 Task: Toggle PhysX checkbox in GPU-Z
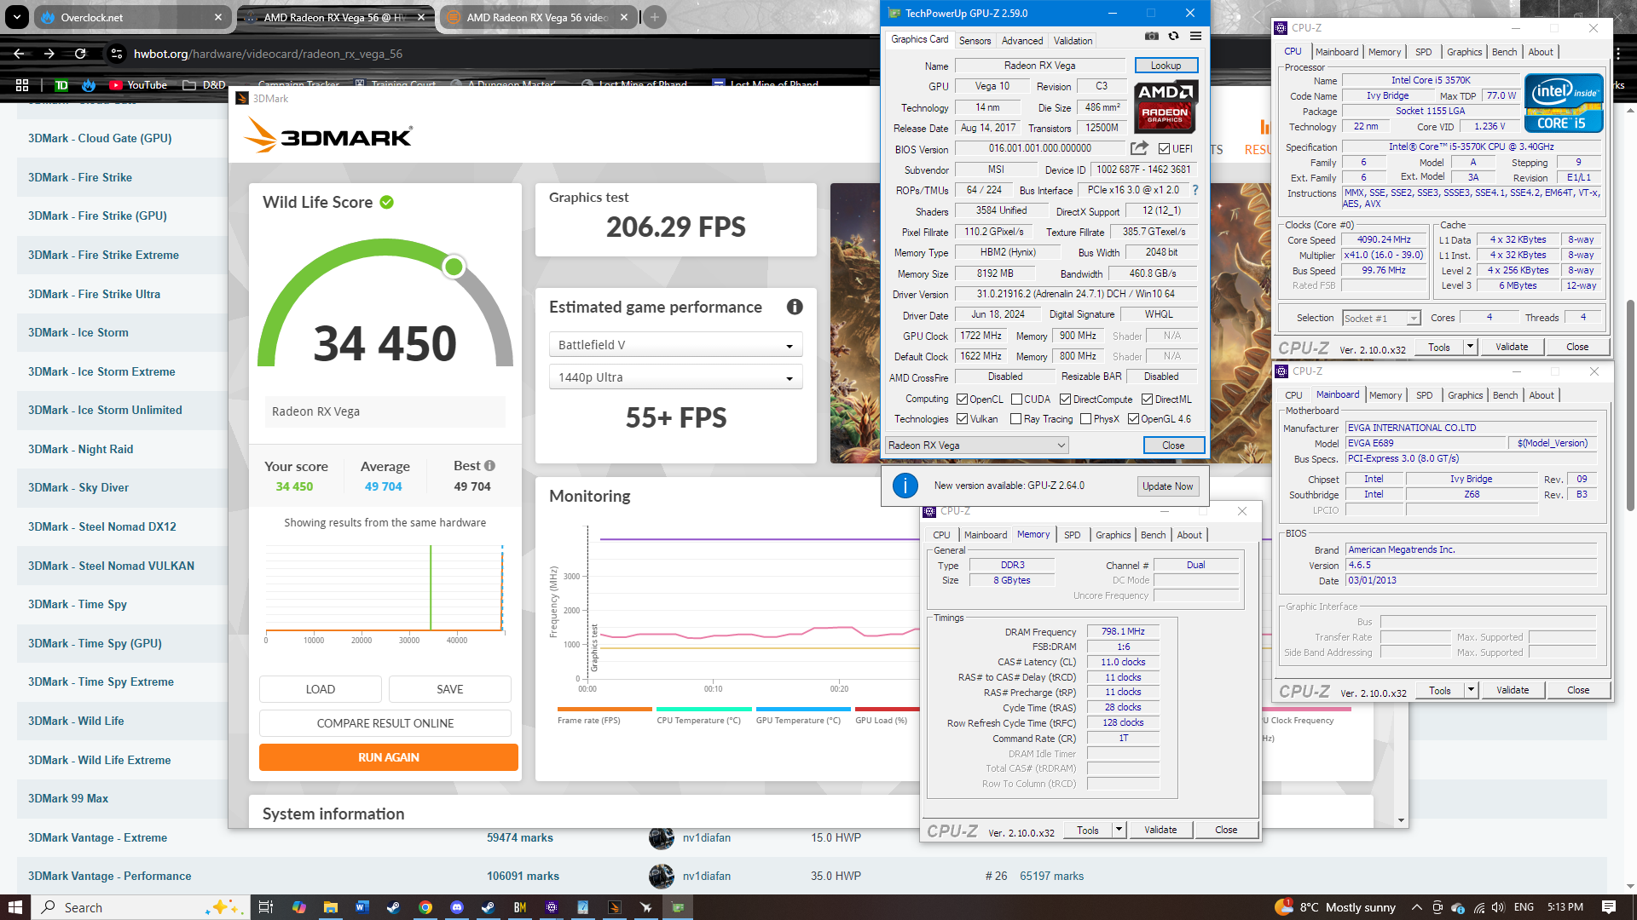1085,419
